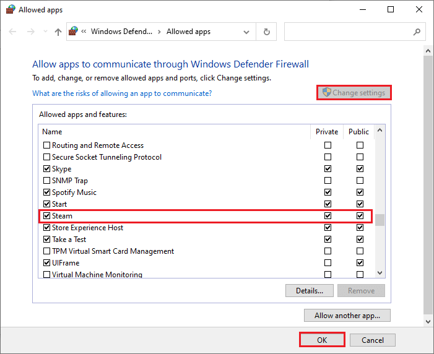Expand the hidden breadcrumb path chevrons

click(x=84, y=32)
